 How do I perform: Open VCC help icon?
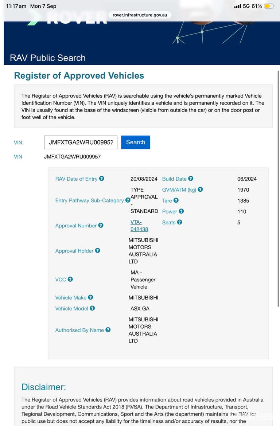click(x=70, y=279)
